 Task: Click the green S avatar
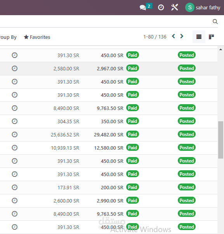click(189, 7)
